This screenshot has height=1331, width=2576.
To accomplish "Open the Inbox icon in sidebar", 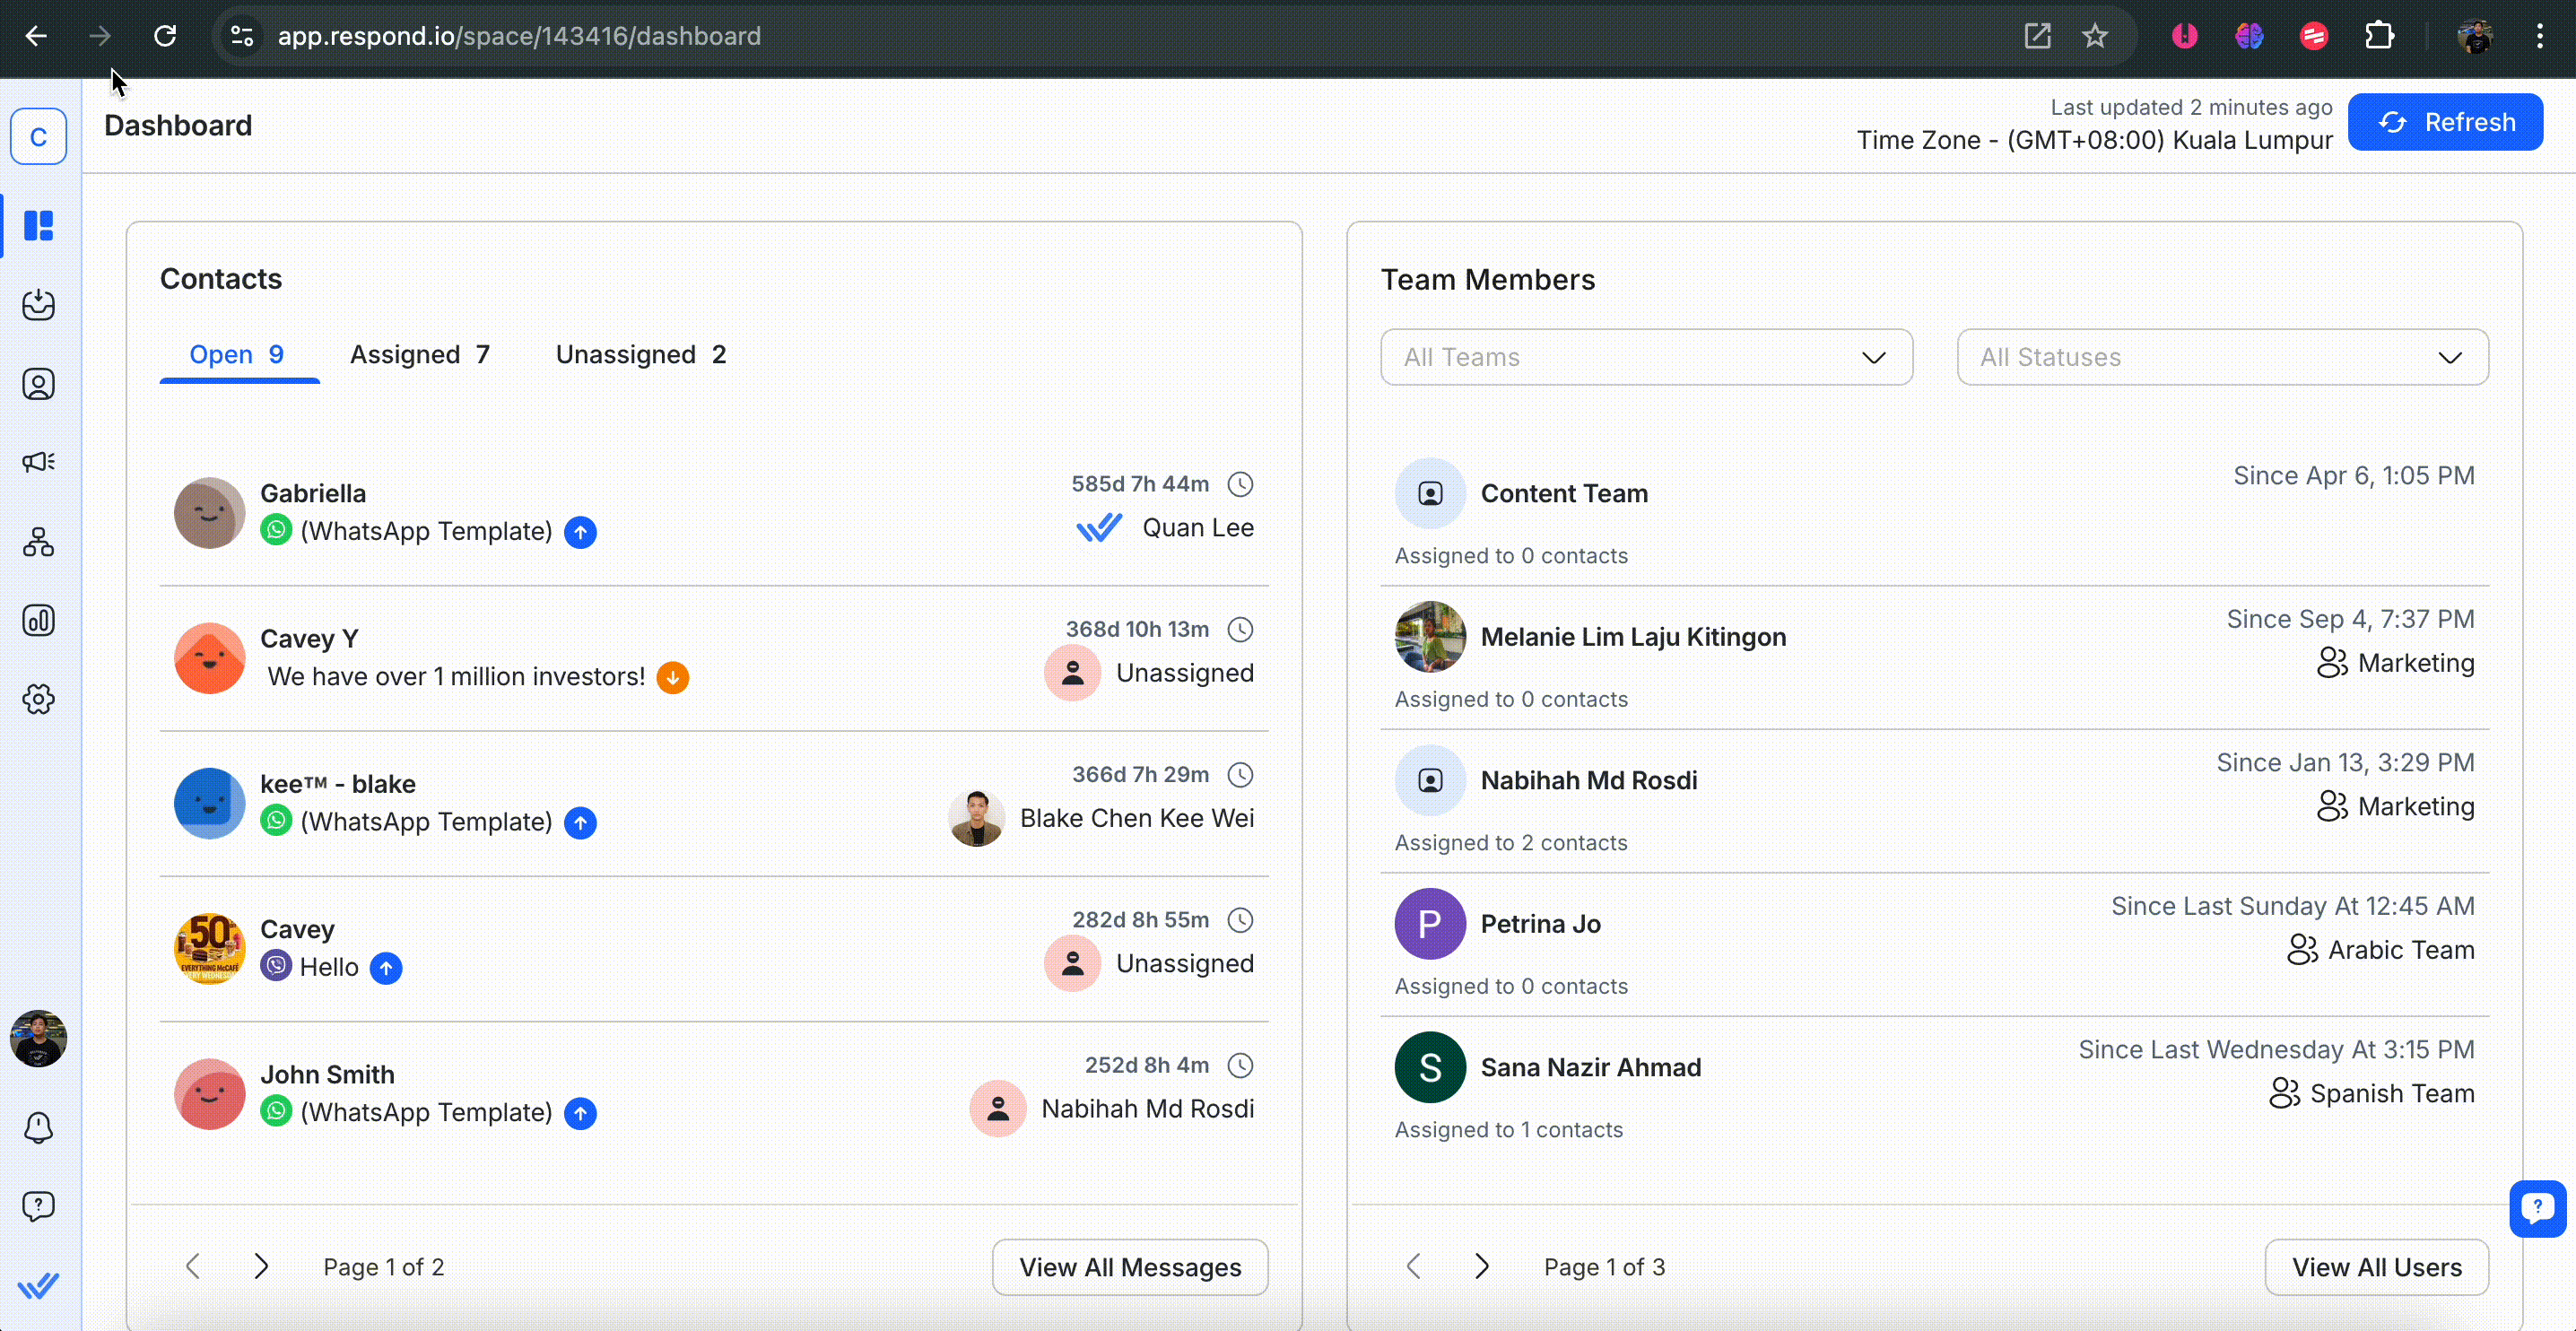I will [38, 305].
